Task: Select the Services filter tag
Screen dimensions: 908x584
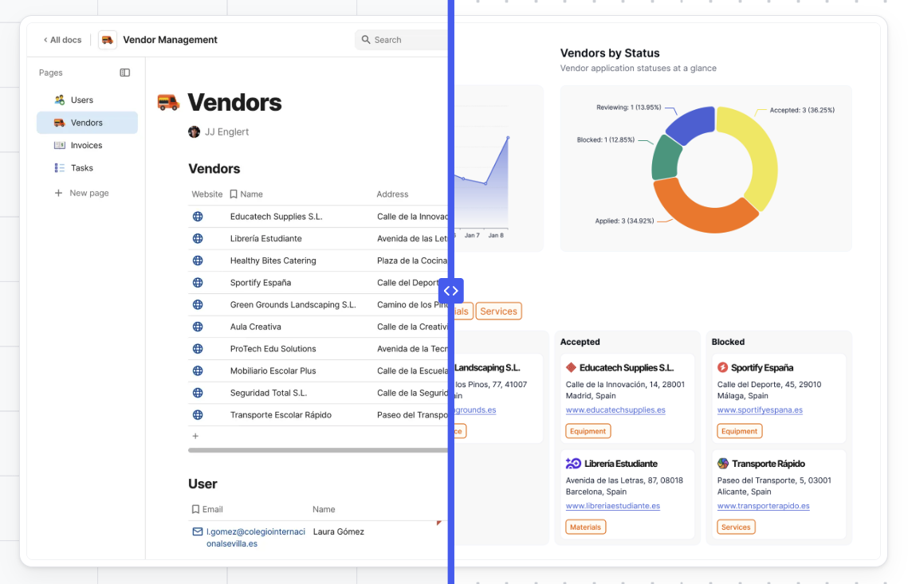Action: point(498,312)
